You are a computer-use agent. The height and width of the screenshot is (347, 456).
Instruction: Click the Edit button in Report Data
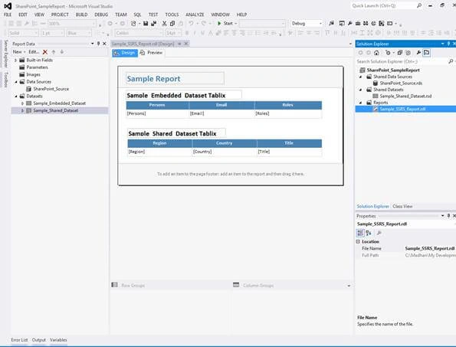tap(34, 52)
